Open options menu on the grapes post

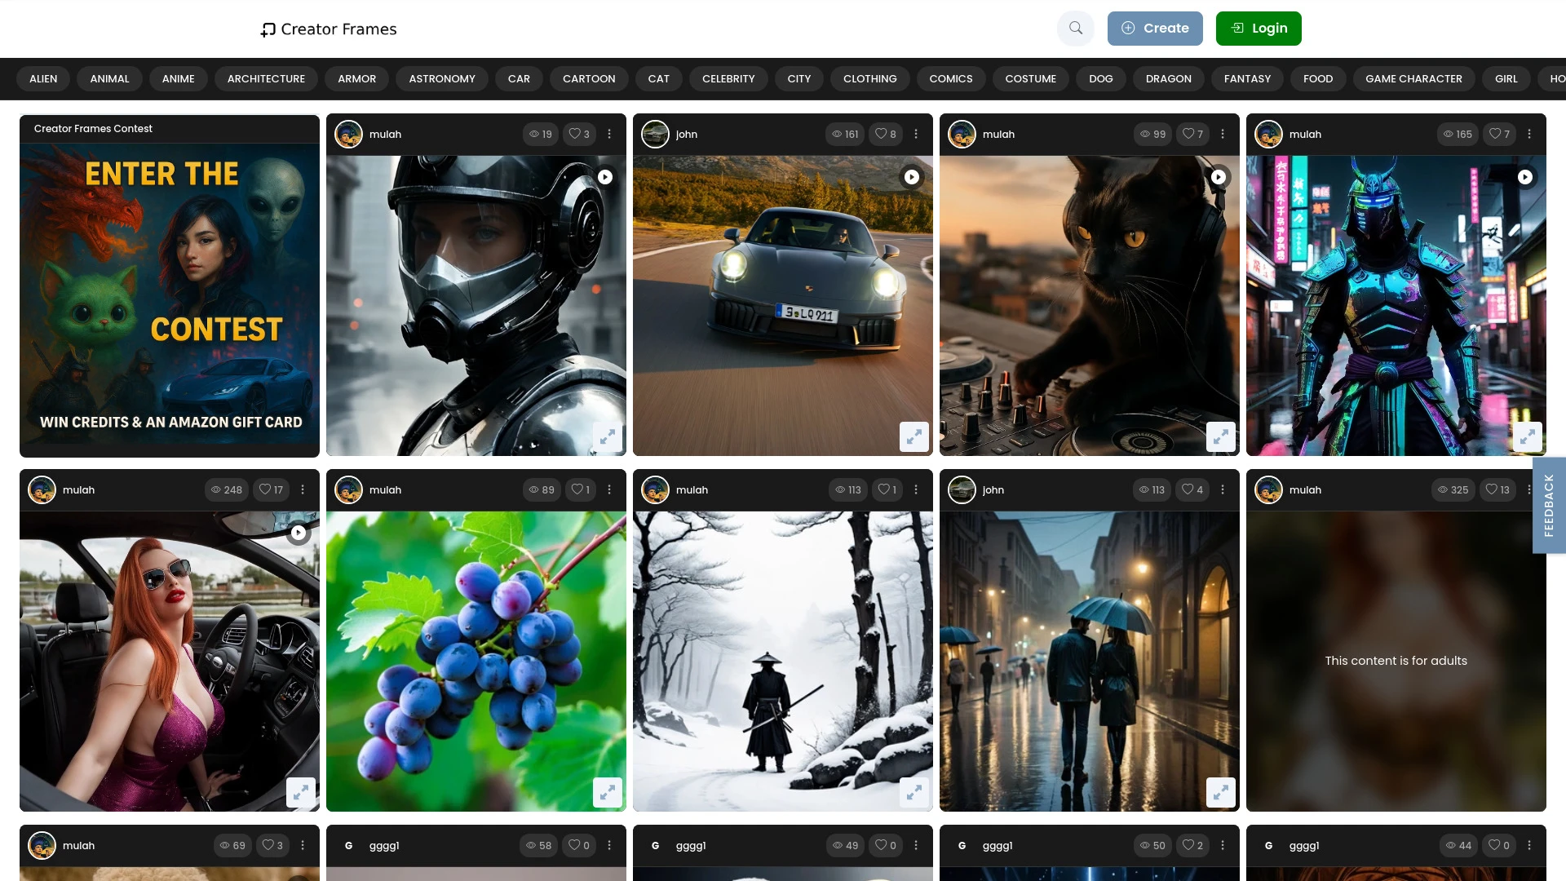pos(609,489)
